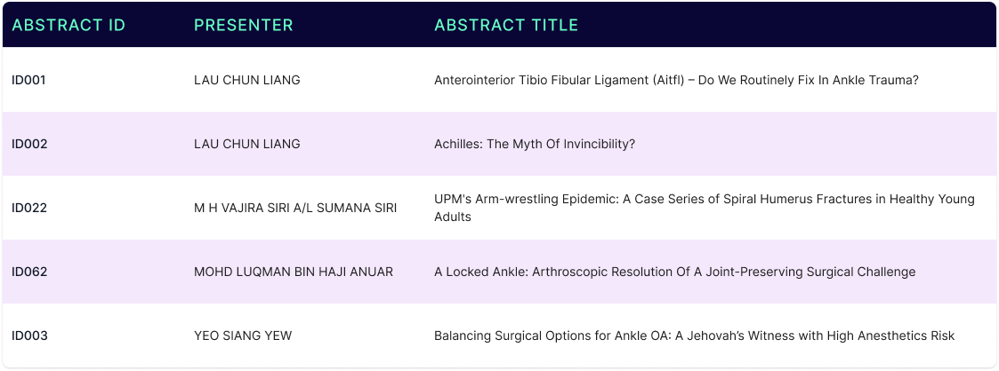Select abstract ID022 cell
The height and width of the screenshot is (371, 999).
click(29, 209)
